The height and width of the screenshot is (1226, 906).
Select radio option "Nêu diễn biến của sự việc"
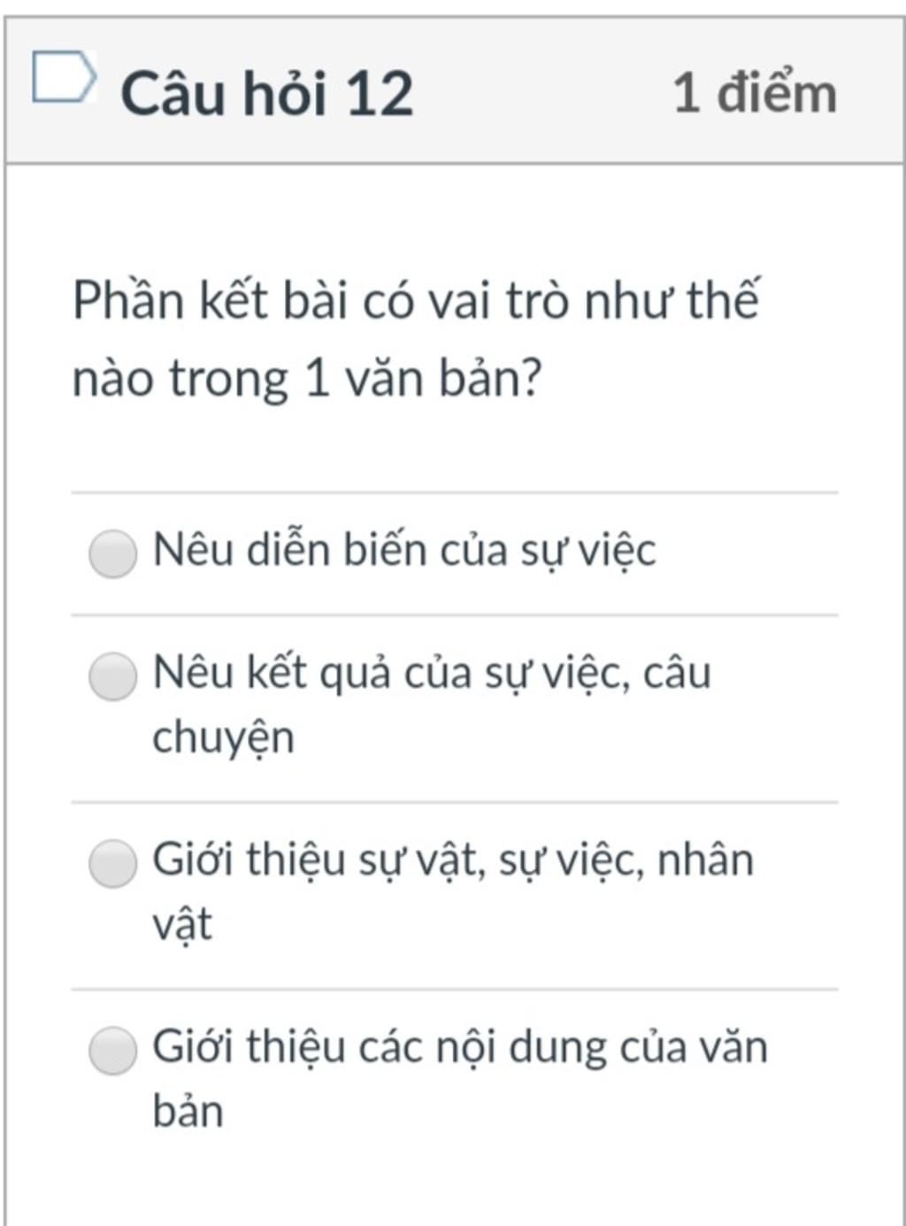coord(113,553)
